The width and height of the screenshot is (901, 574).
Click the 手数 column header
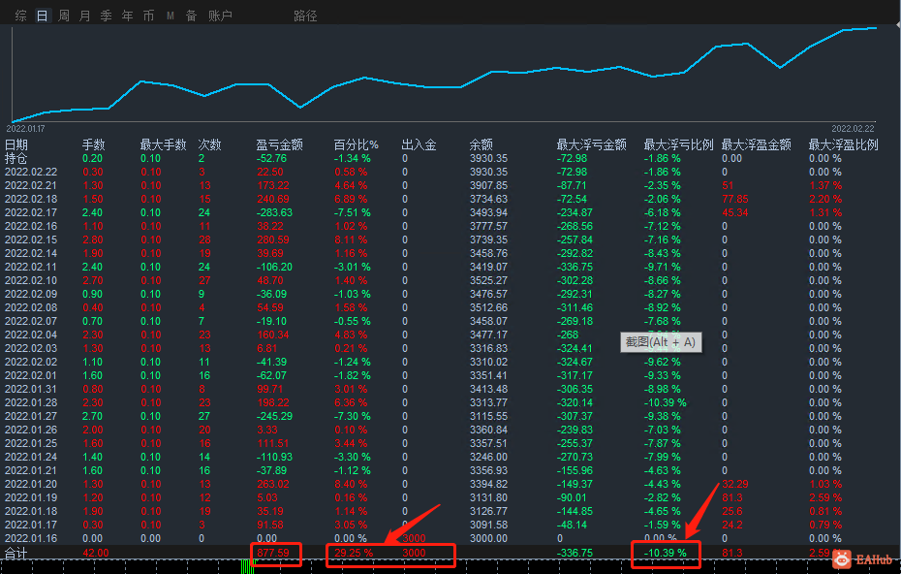94,144
